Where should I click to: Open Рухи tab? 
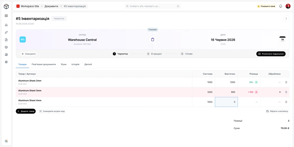click(x=64, y=64)
